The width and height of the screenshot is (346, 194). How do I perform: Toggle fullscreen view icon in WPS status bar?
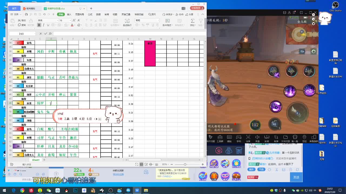137,164
